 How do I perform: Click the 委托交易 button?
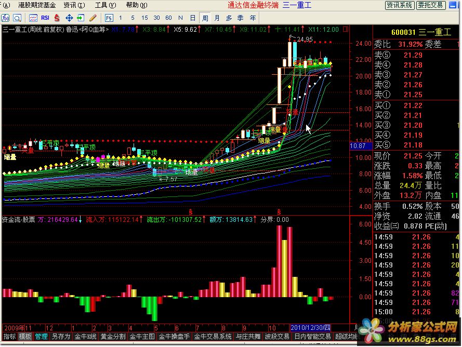pyautogui.click(x=430, y=5)
